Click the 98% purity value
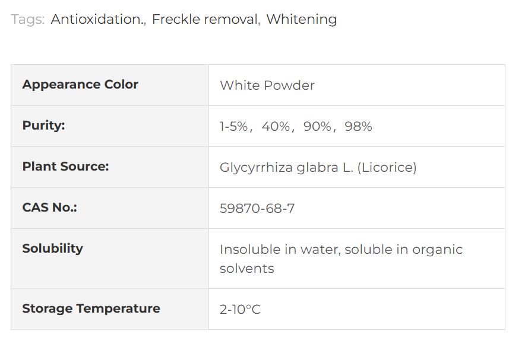 pyautogui.click(x=358, y=126)
